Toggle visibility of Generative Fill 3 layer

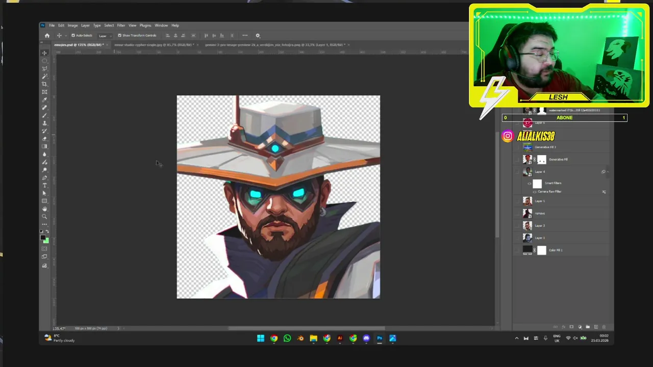click(517, 147)
